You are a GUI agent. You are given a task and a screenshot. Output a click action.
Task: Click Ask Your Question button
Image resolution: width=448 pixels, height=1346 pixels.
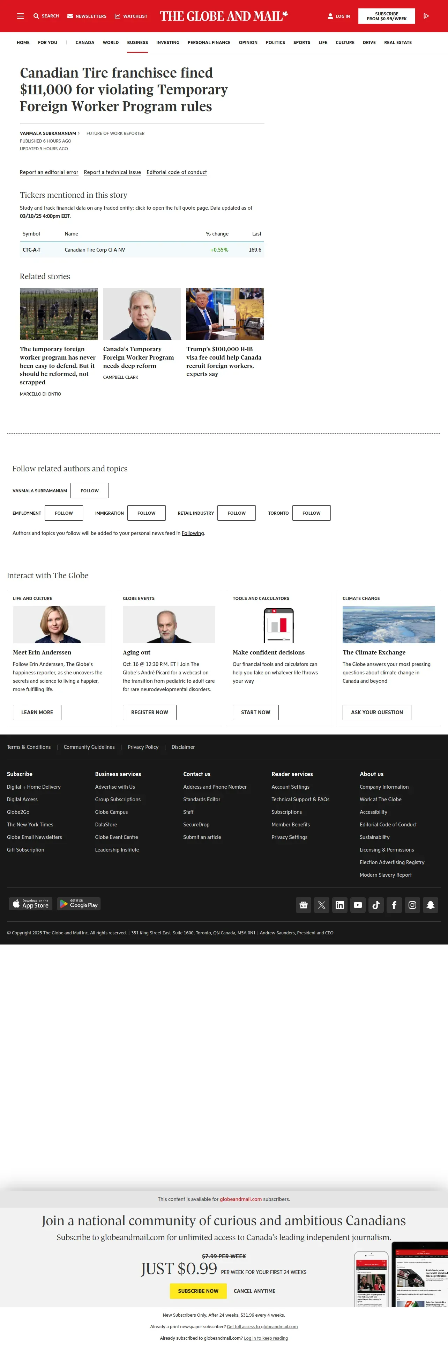(377, 712)
